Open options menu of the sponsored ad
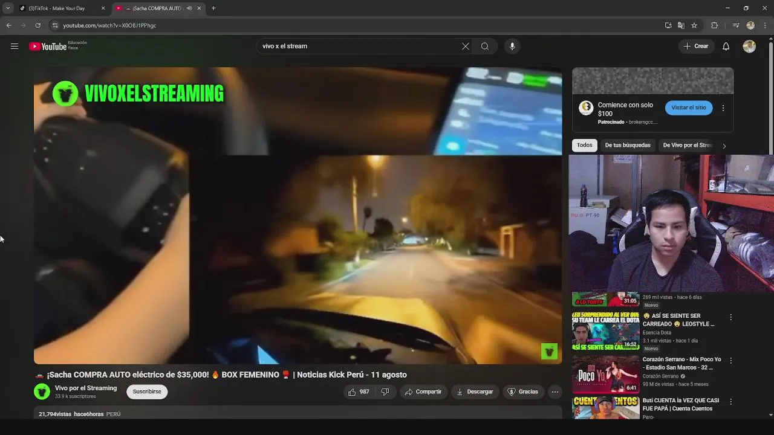 (723, 108)
